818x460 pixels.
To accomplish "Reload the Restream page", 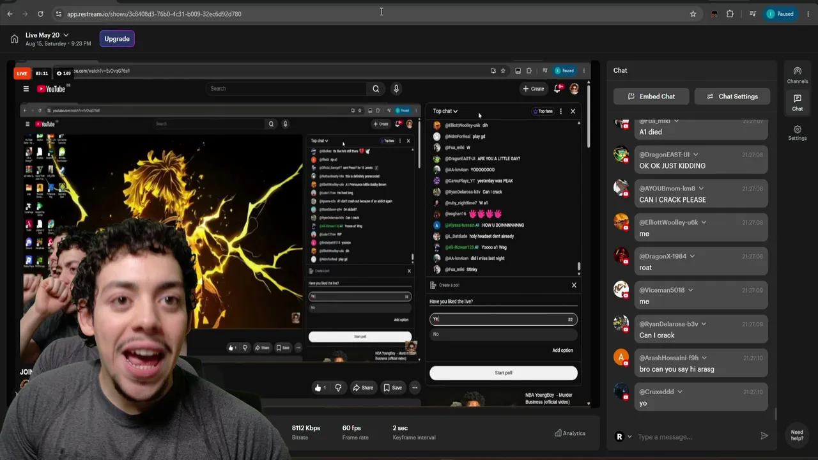I will 40,13.
